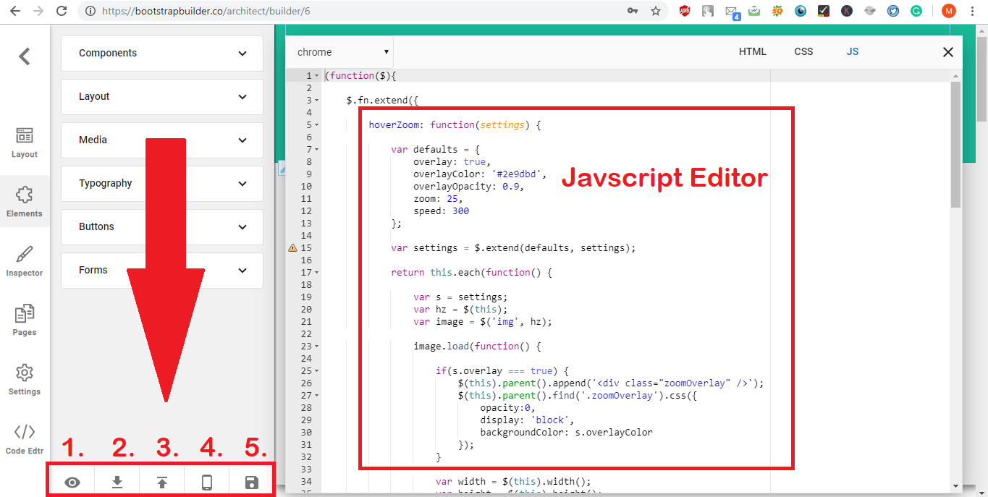Click the saved-password key icon
Image resolution: width=988 pixels, height=497 pixels.
pos(633,11)
